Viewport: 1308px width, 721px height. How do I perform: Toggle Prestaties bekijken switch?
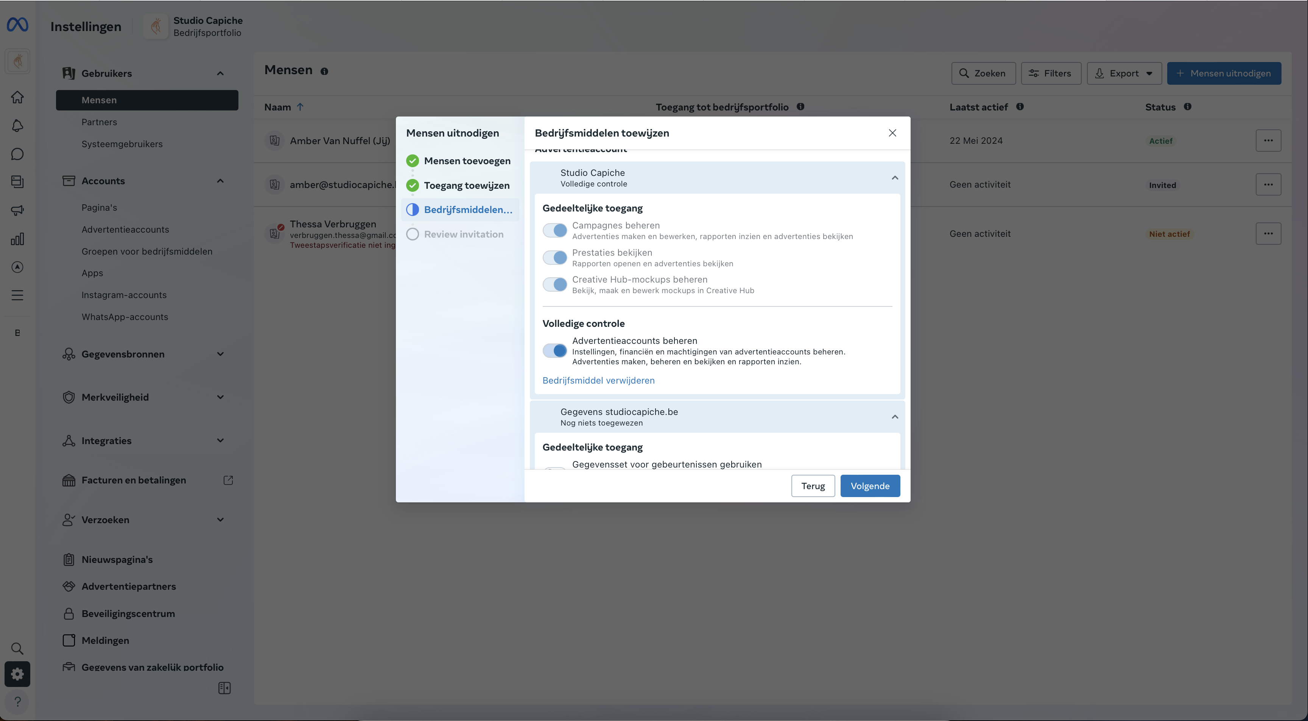(x=554, y=257)
